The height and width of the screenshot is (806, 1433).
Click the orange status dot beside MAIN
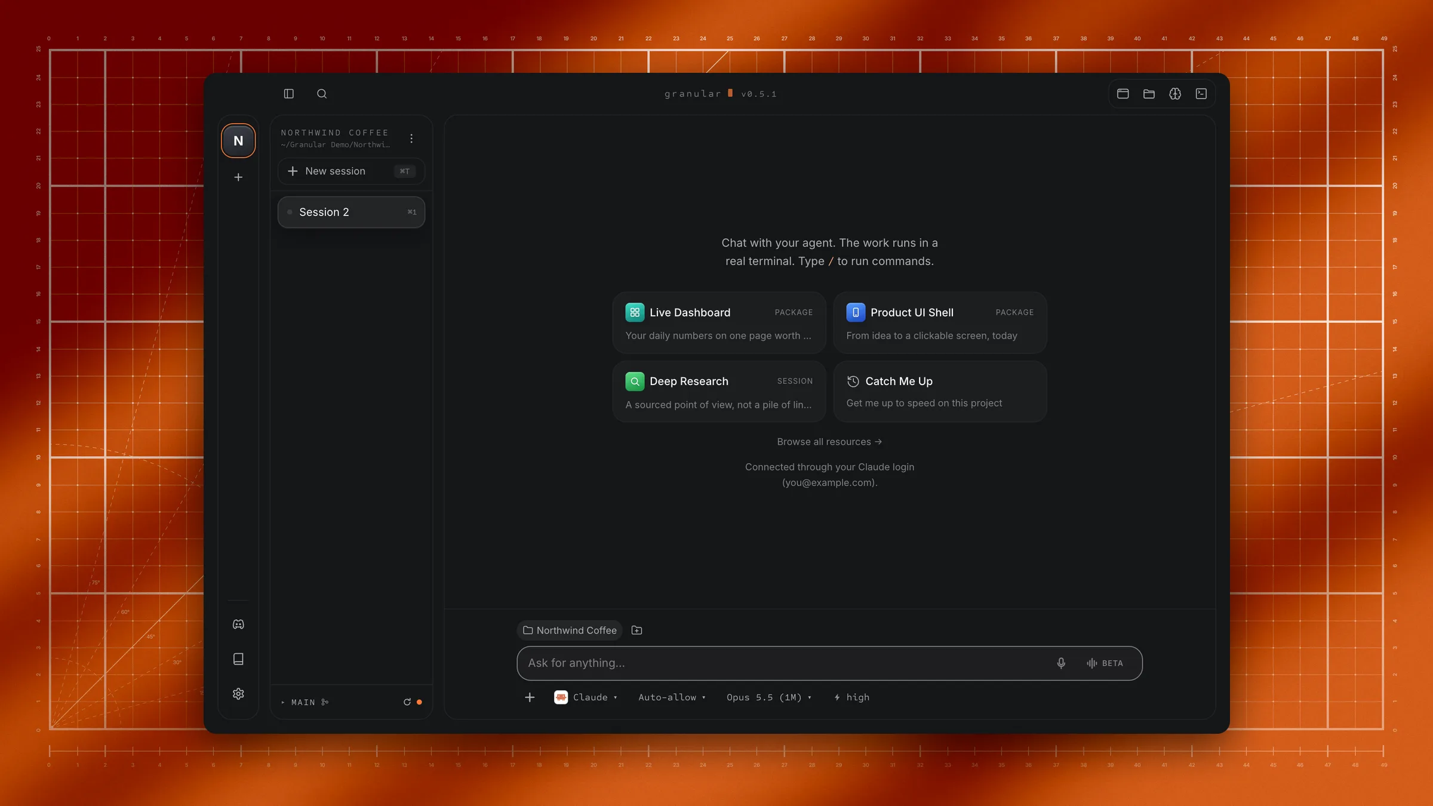(419, 702)
